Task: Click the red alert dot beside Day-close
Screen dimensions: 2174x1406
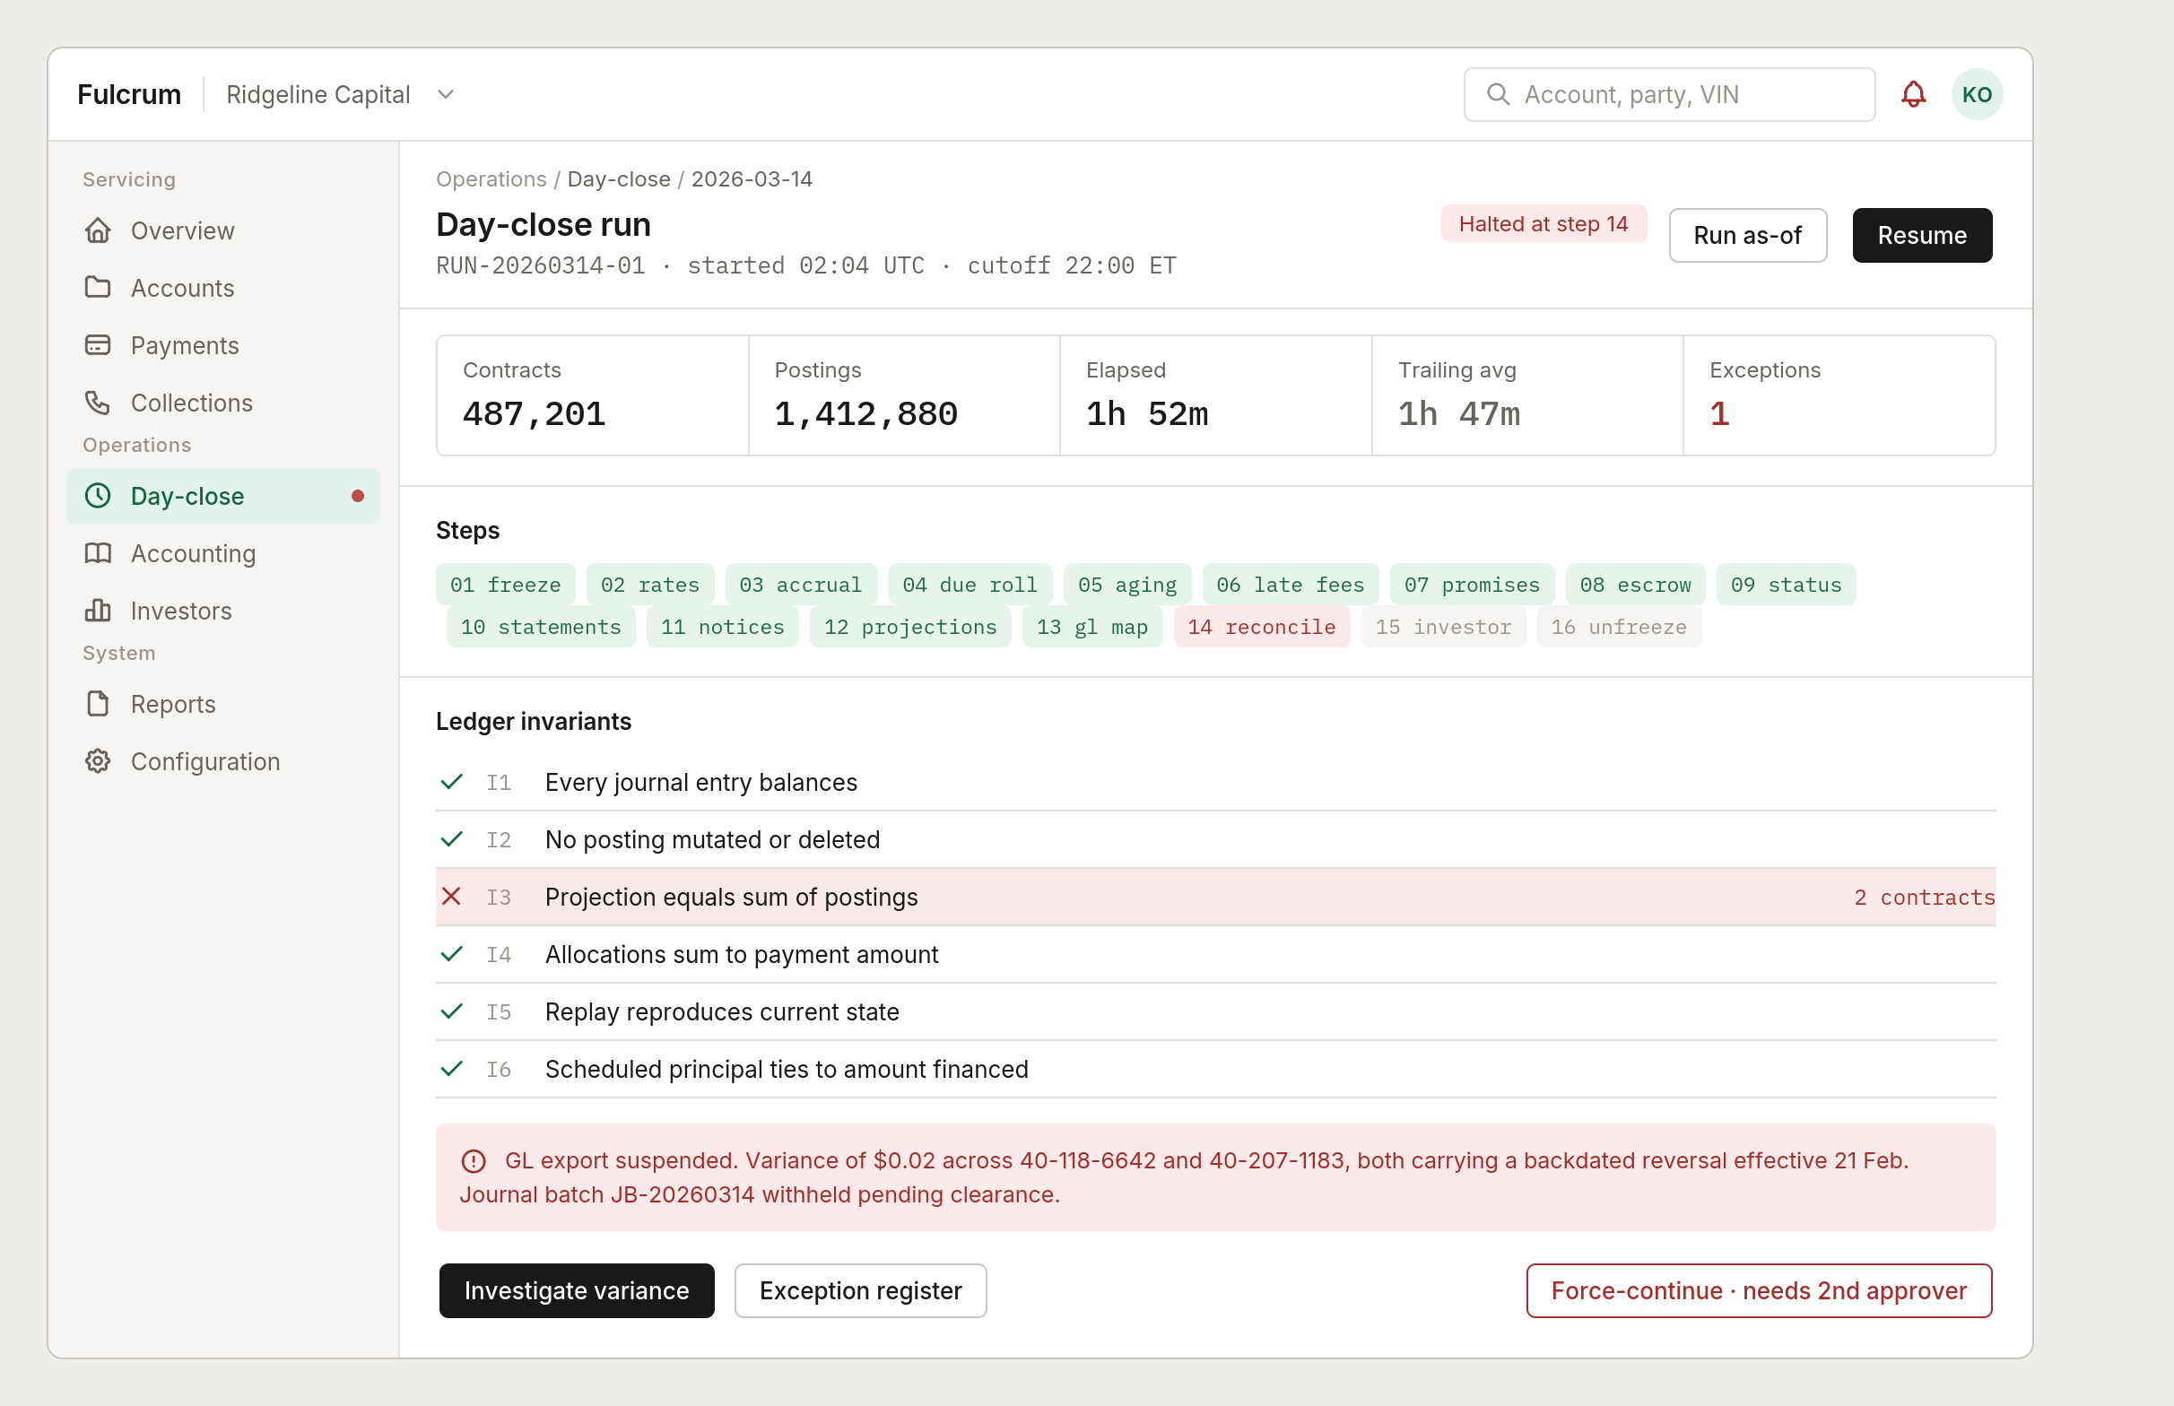Action: (x=358, y=496)
